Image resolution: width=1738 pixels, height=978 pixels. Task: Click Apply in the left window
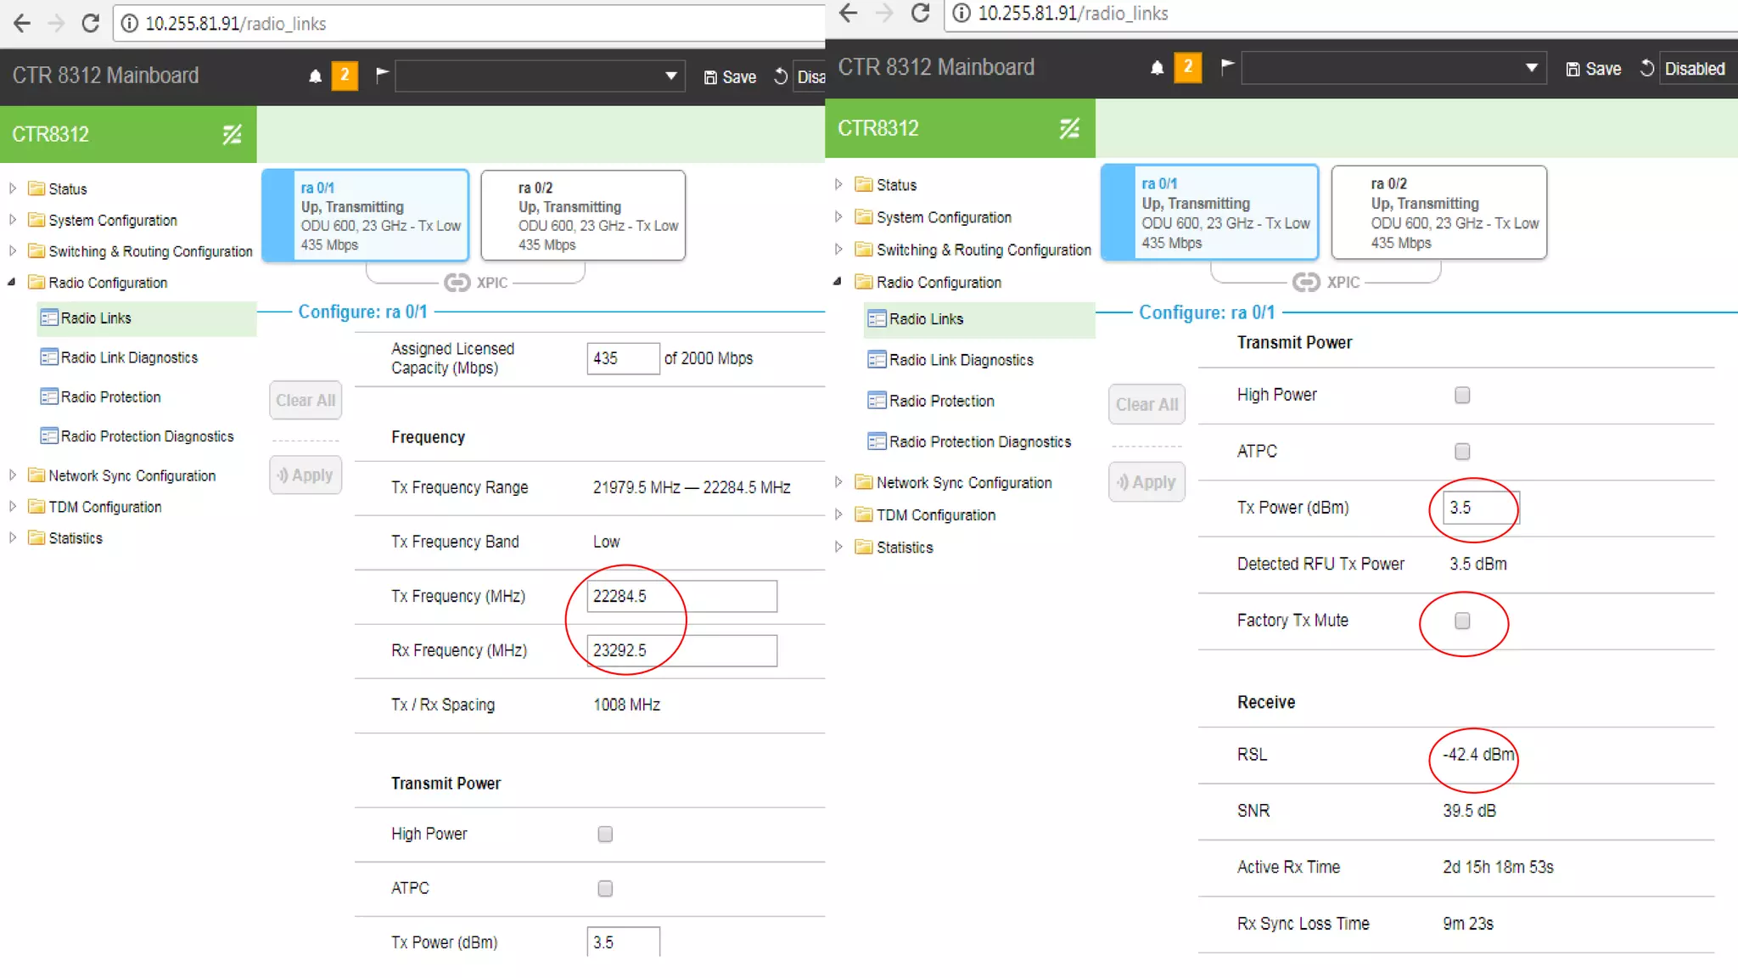tap(306, 475)
